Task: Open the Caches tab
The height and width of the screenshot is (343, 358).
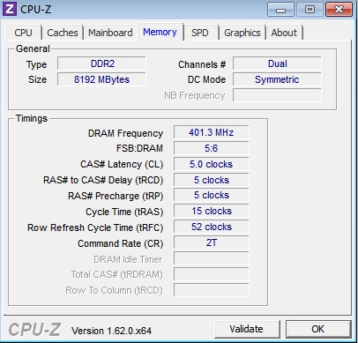Action: [63, 33]
